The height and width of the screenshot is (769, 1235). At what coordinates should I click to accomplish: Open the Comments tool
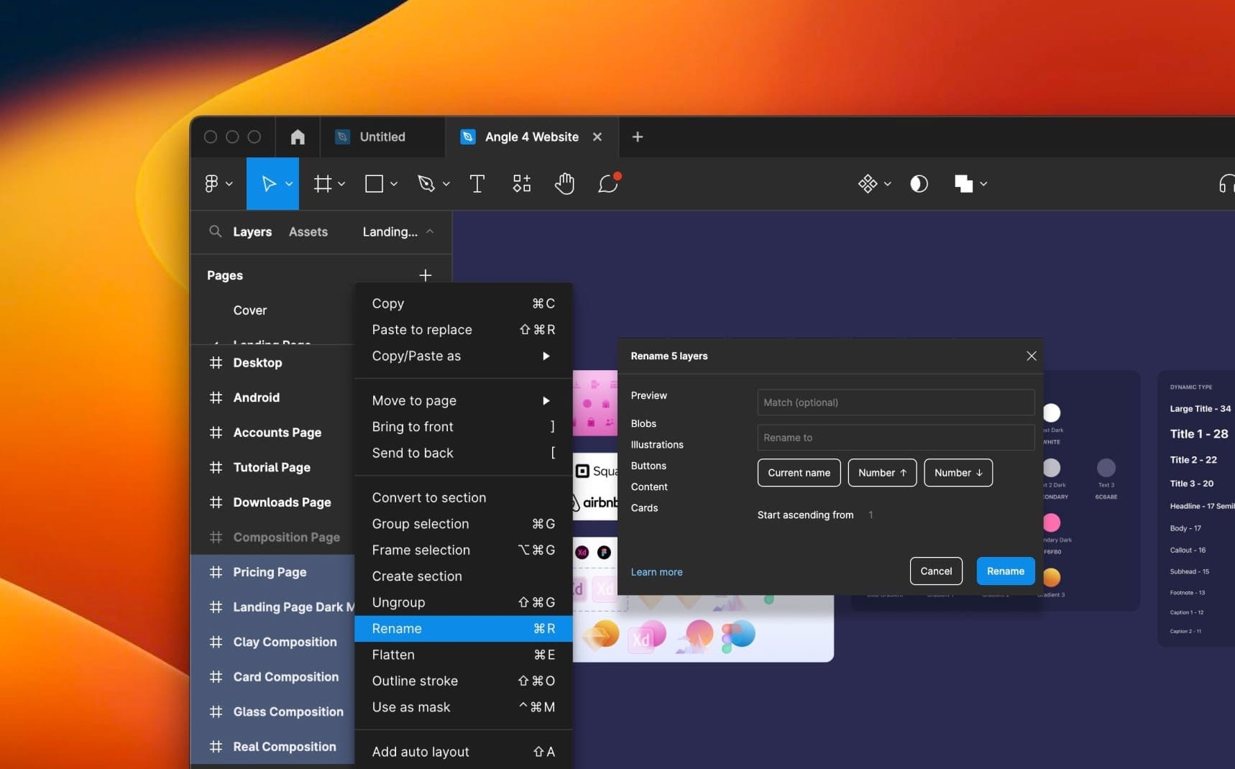point(608,184)
